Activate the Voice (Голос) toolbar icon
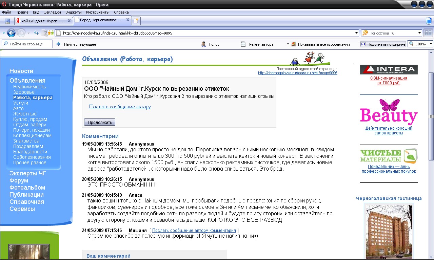The width and height of the screenshot is (434, 260). point(204,44)
